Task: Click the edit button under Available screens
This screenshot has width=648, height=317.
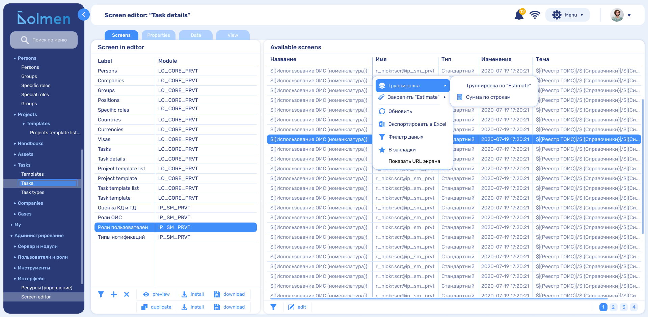Action: 297,307
